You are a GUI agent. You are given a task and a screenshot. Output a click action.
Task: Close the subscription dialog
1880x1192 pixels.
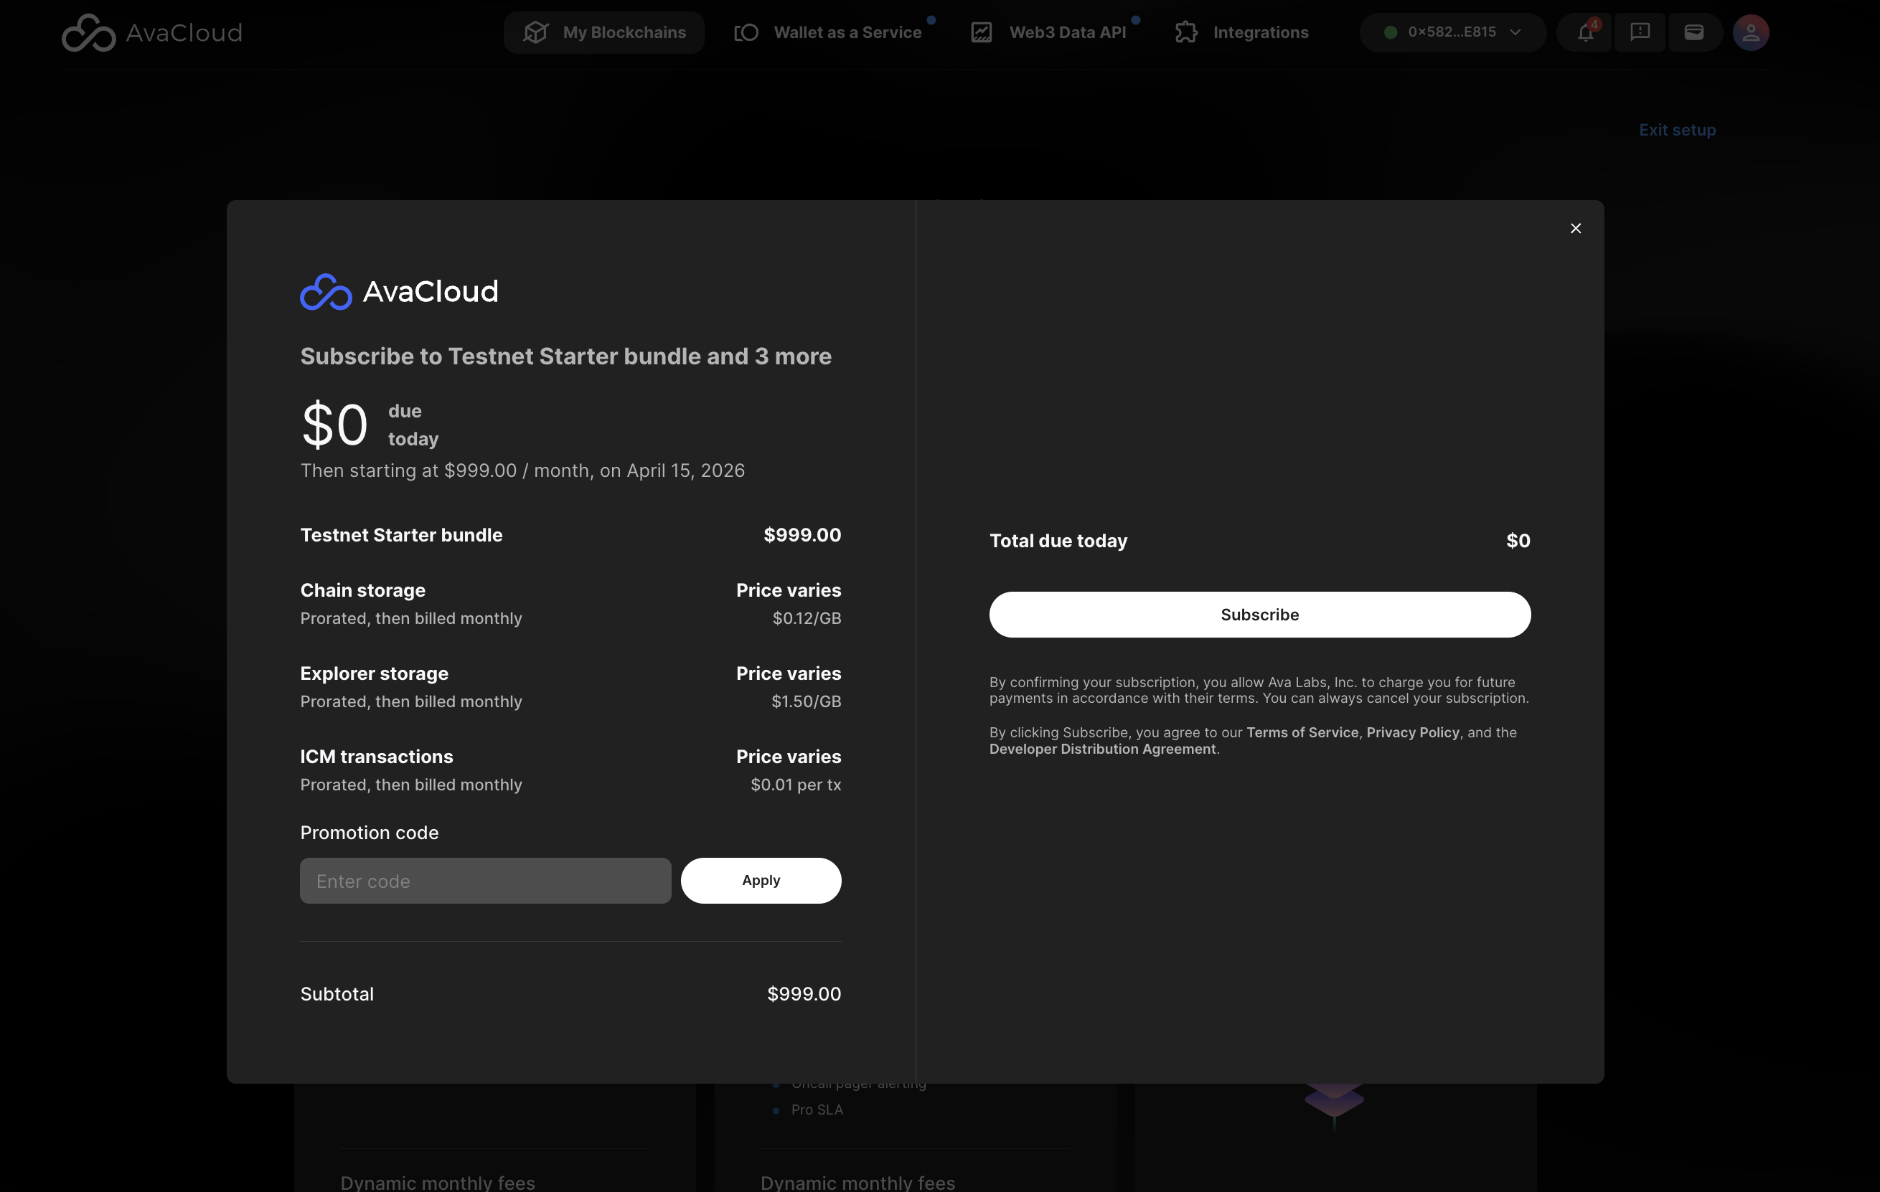[x=1575, y=229]
